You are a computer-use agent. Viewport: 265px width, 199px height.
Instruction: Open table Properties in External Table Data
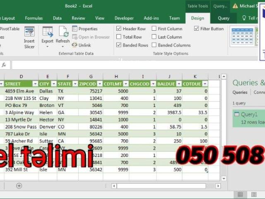click(x=85, y=29)
